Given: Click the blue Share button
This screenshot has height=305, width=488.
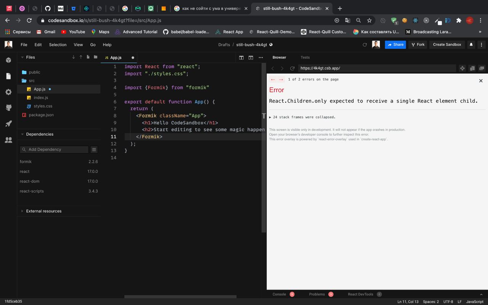Looking at the screenshot, I should (395, 45).
